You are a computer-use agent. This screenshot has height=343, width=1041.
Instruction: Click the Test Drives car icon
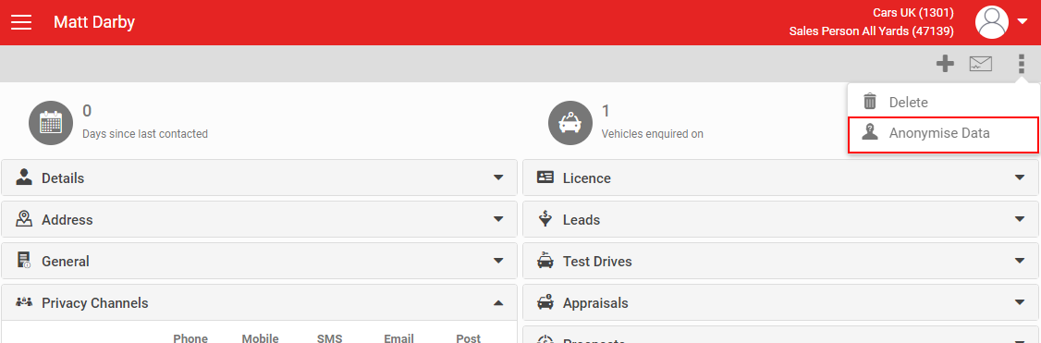[x=545, y=260]
